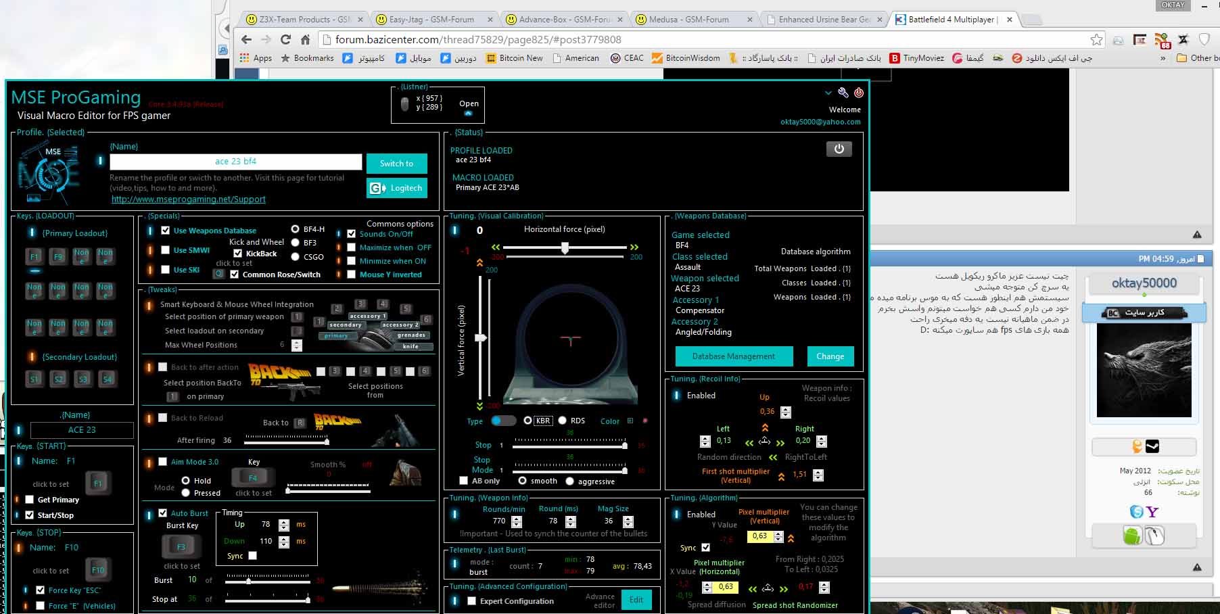1220x614 pixels.
Task: Click the S1 key in Secondary Loadout
Action: tap(34, 379)
